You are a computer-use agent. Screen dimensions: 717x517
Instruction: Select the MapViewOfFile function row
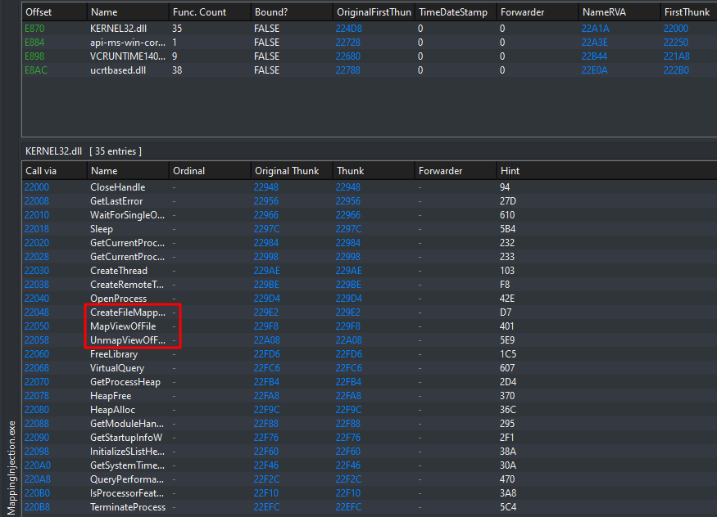click(122, 326)
